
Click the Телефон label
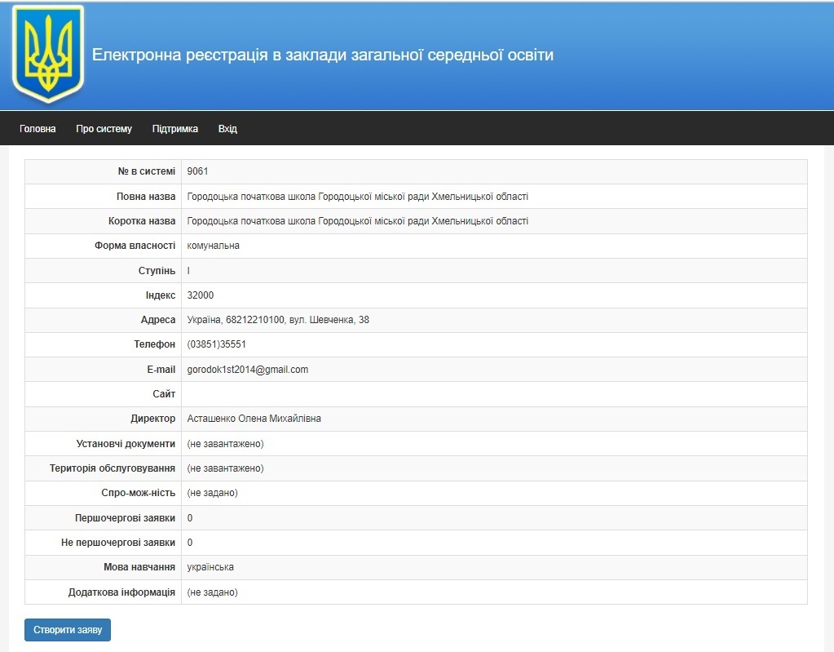[154, 344]
